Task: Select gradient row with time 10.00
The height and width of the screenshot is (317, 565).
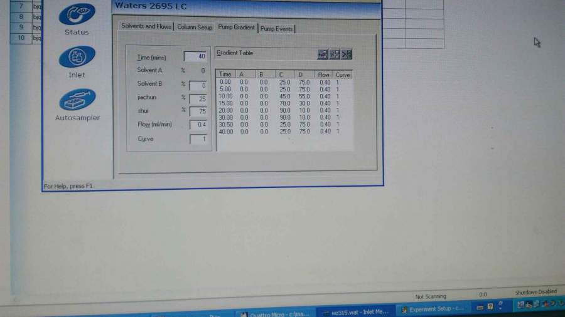Action: [284, 96]
